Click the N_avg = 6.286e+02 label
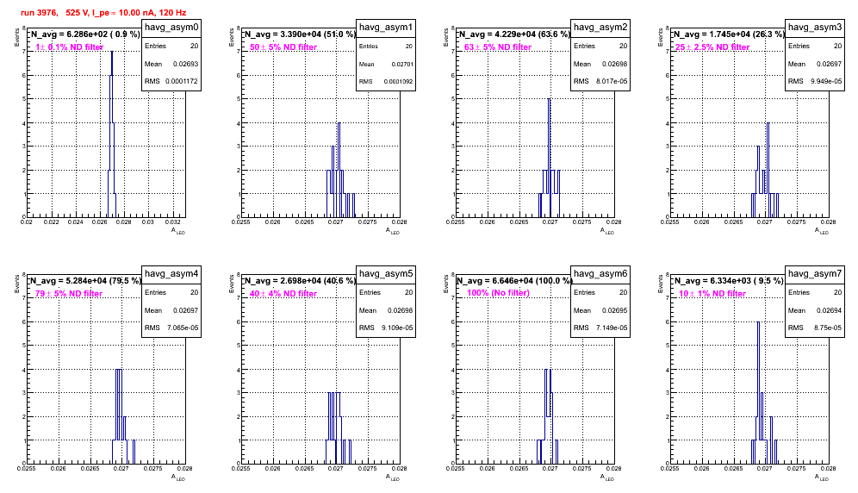 tap(85, 34)
